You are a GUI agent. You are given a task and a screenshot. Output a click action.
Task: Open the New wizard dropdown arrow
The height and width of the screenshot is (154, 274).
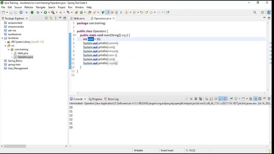tap(7, 12)
